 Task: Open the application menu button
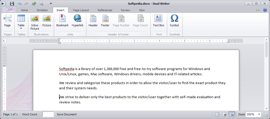pos(9,10)
